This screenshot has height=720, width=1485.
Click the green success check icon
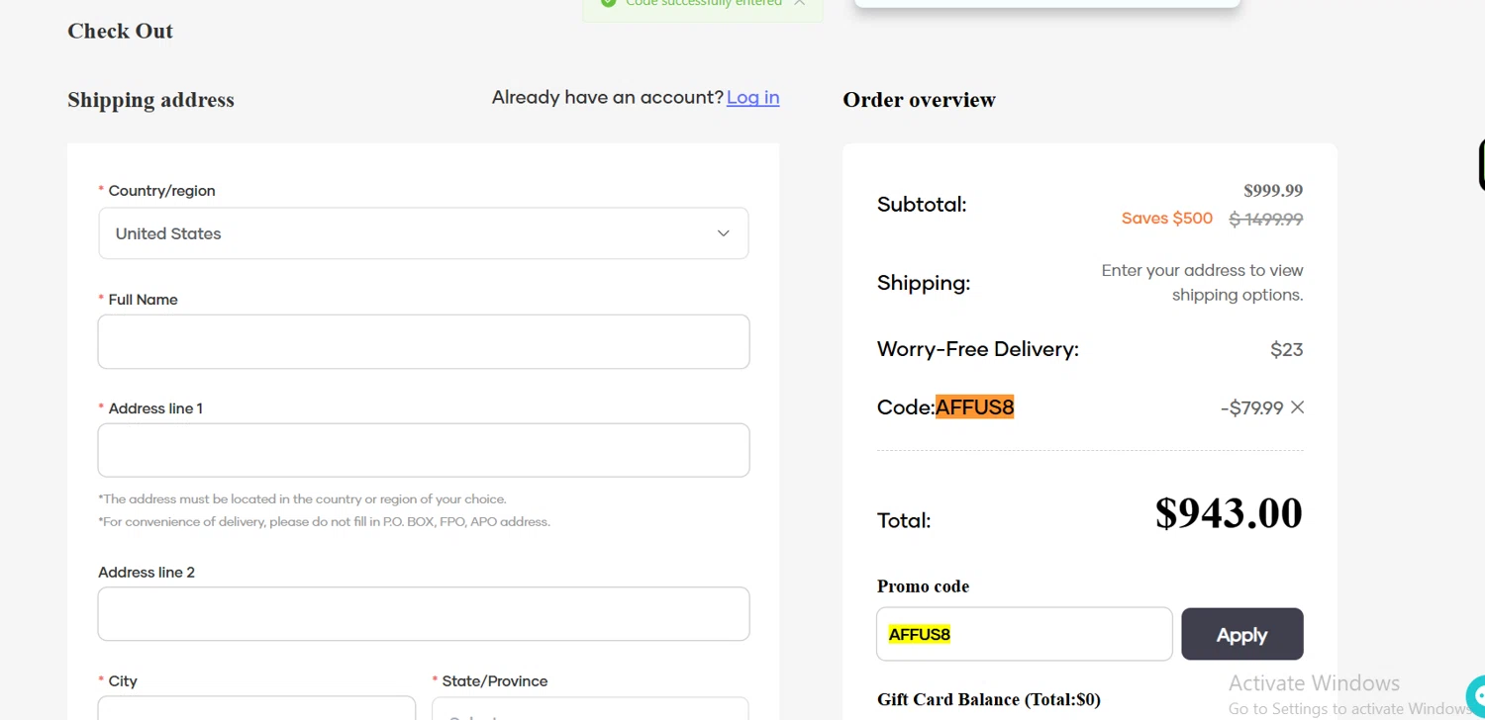(x=608, y=3)
